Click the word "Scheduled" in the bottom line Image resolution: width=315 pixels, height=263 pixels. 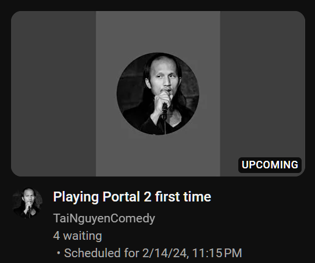pos(92,253)
